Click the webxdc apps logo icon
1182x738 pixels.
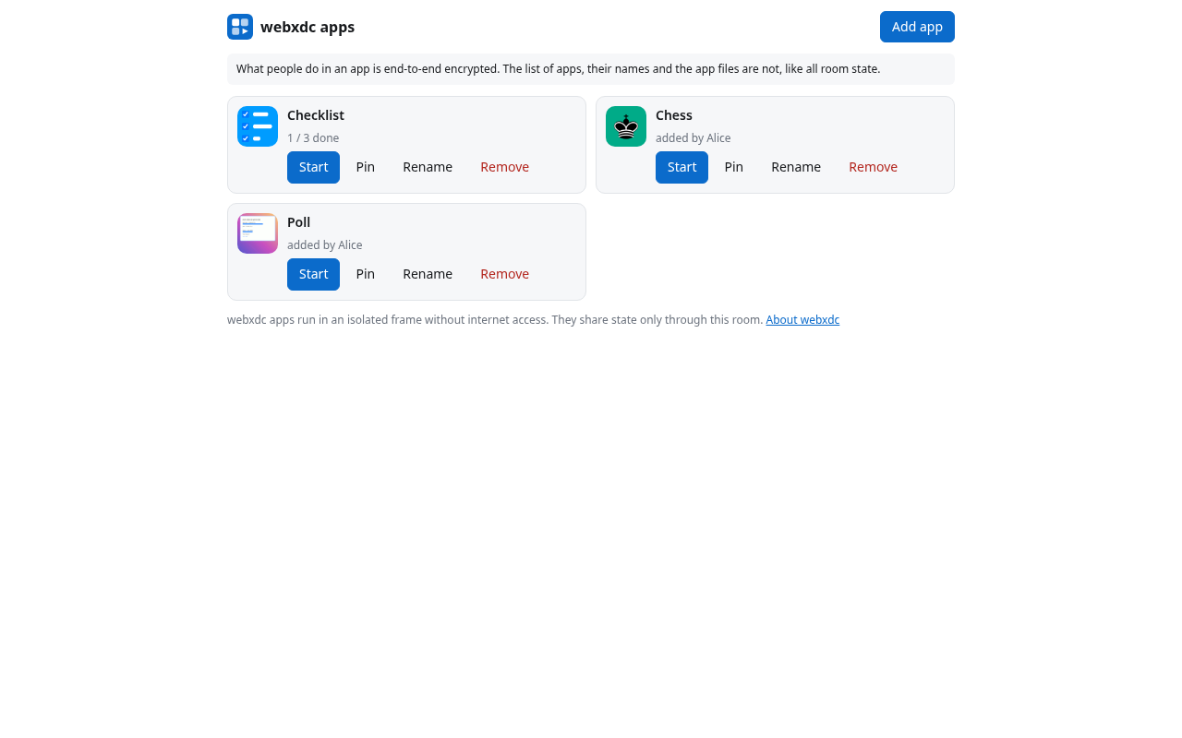(x=240, y=27)
